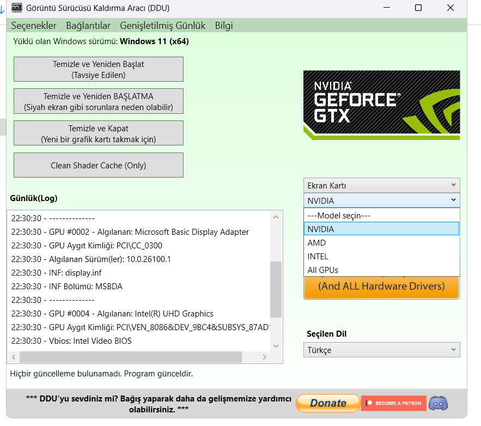Click the Clean Shader Cache (Only) button
Screen dimensions: 481x426
point(99,165)
